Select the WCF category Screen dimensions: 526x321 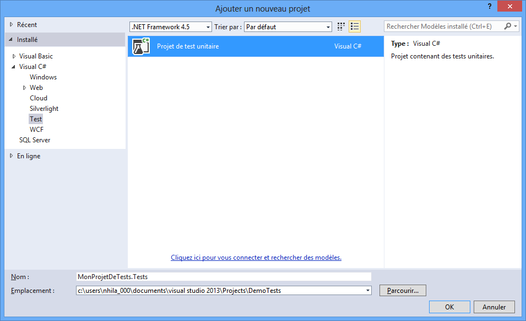click(36, 130)
